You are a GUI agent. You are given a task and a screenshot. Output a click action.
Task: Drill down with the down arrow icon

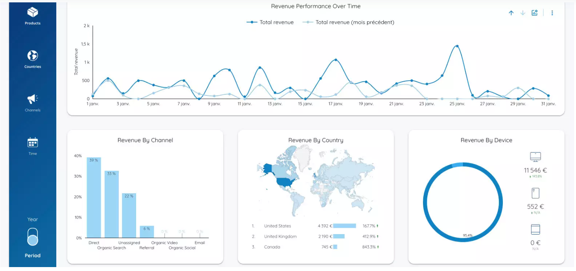523,13
